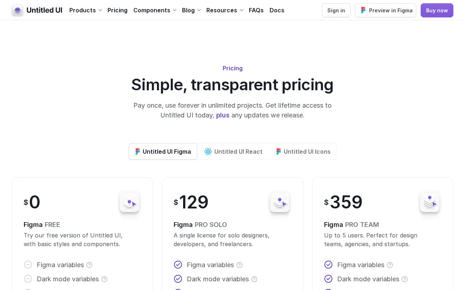Select the Untitled UI Figma tab

tap(163, 152)
